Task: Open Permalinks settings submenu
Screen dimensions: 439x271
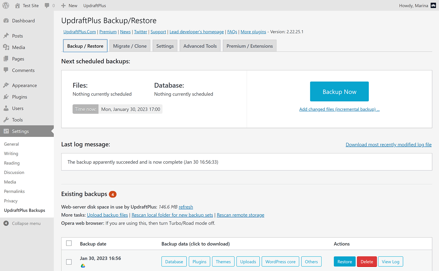Action: [x=14, y=191]
